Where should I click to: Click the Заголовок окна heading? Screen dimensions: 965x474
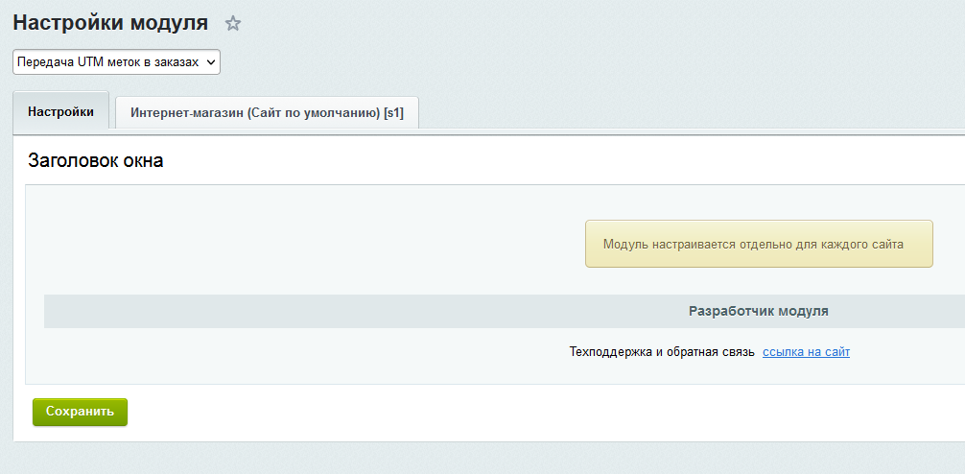click(x=96, y=161)
